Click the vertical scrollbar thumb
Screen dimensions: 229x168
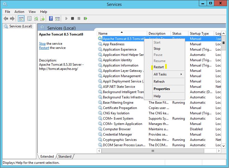[223, 43]
